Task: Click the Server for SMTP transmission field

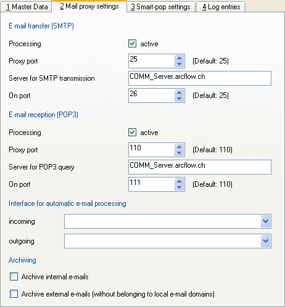Action: point(200,78)
